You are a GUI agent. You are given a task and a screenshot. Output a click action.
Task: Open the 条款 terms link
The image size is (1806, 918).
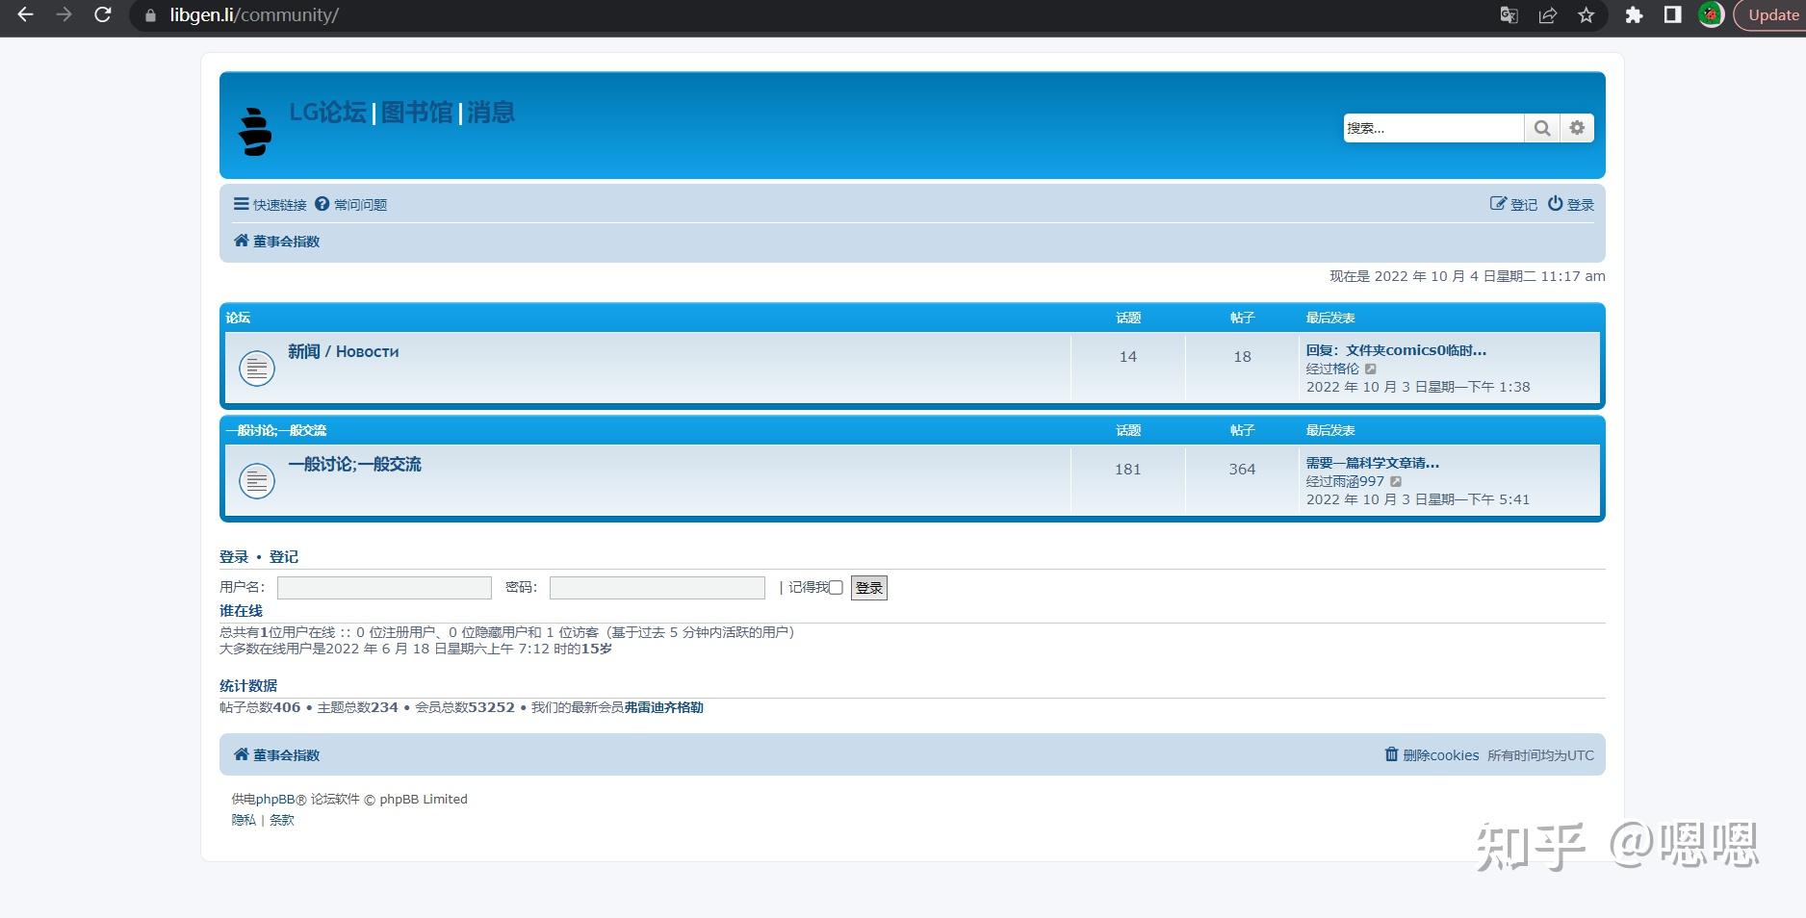[x=282, y=820]
